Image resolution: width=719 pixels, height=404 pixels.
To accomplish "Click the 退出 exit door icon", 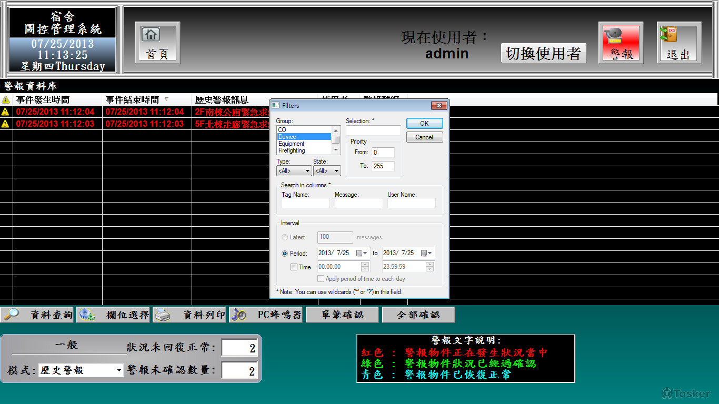I will point(679,43).
